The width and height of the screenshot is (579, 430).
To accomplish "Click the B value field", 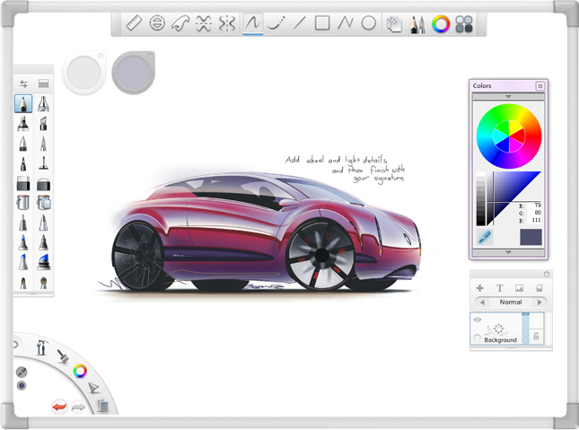I will pos(534,220).
